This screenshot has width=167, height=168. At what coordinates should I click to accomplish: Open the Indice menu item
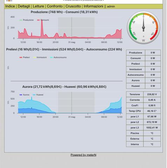(10, 6)
